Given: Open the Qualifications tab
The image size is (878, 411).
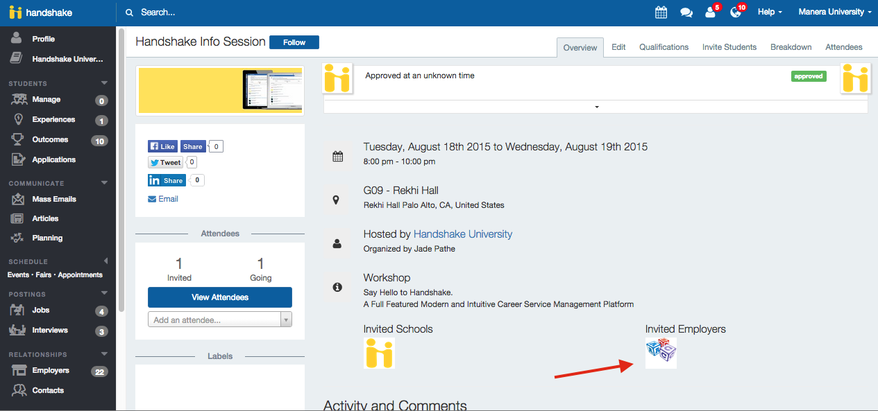Looking at the screenshot, I should tap(664, 47).
